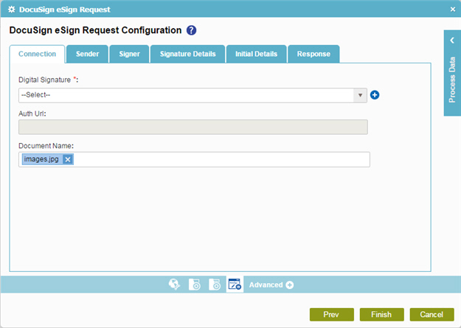The image size is (461, 328).
Task: Switch to the Sender tab
Action: [x=87, y=54]
